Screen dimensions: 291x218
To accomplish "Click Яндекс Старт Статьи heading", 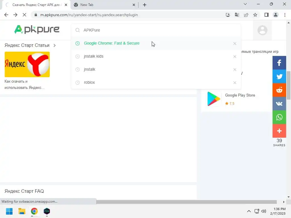I will pos(27,45).
